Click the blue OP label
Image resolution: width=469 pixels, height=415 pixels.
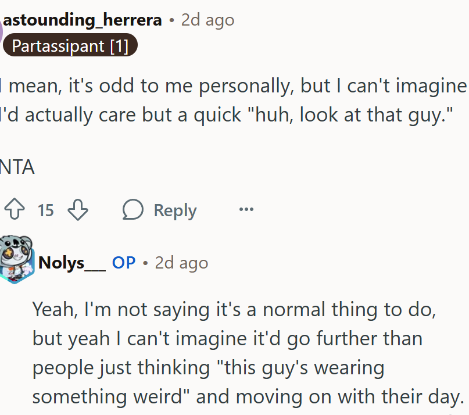pyautogui.click(x=124, y=263)
